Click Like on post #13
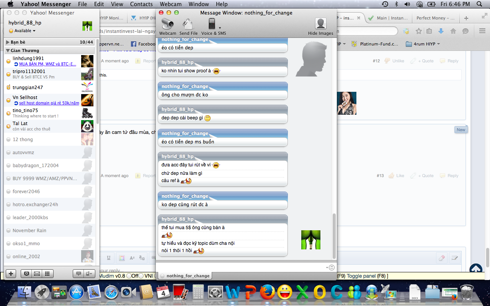The width and height of the screenshot is (490, 306). pyautogui.click(x=396, y=176)
